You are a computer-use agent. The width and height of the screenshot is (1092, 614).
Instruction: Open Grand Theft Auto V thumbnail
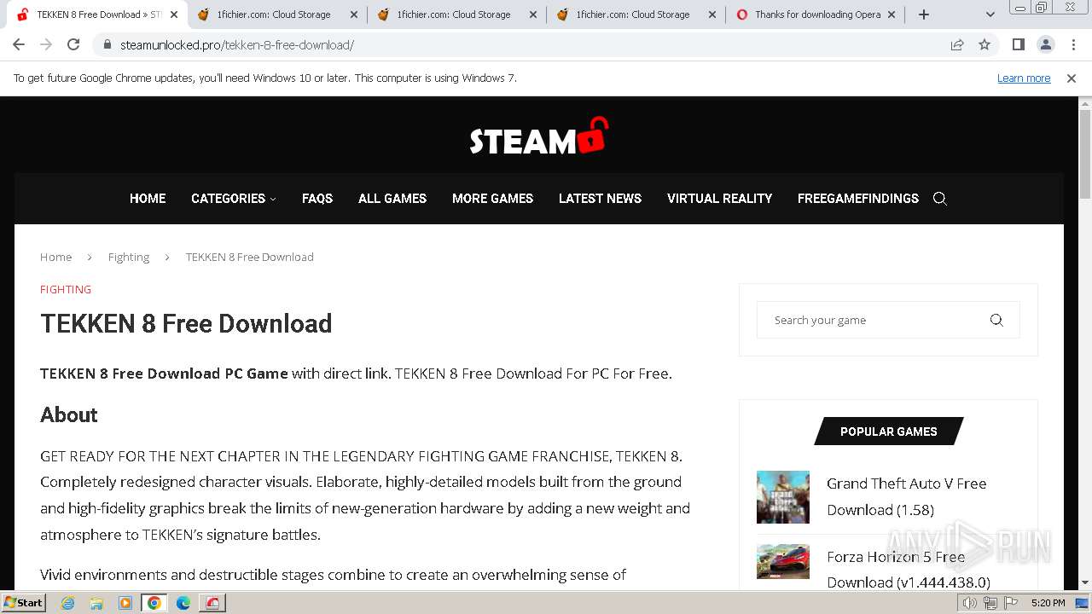783,497
